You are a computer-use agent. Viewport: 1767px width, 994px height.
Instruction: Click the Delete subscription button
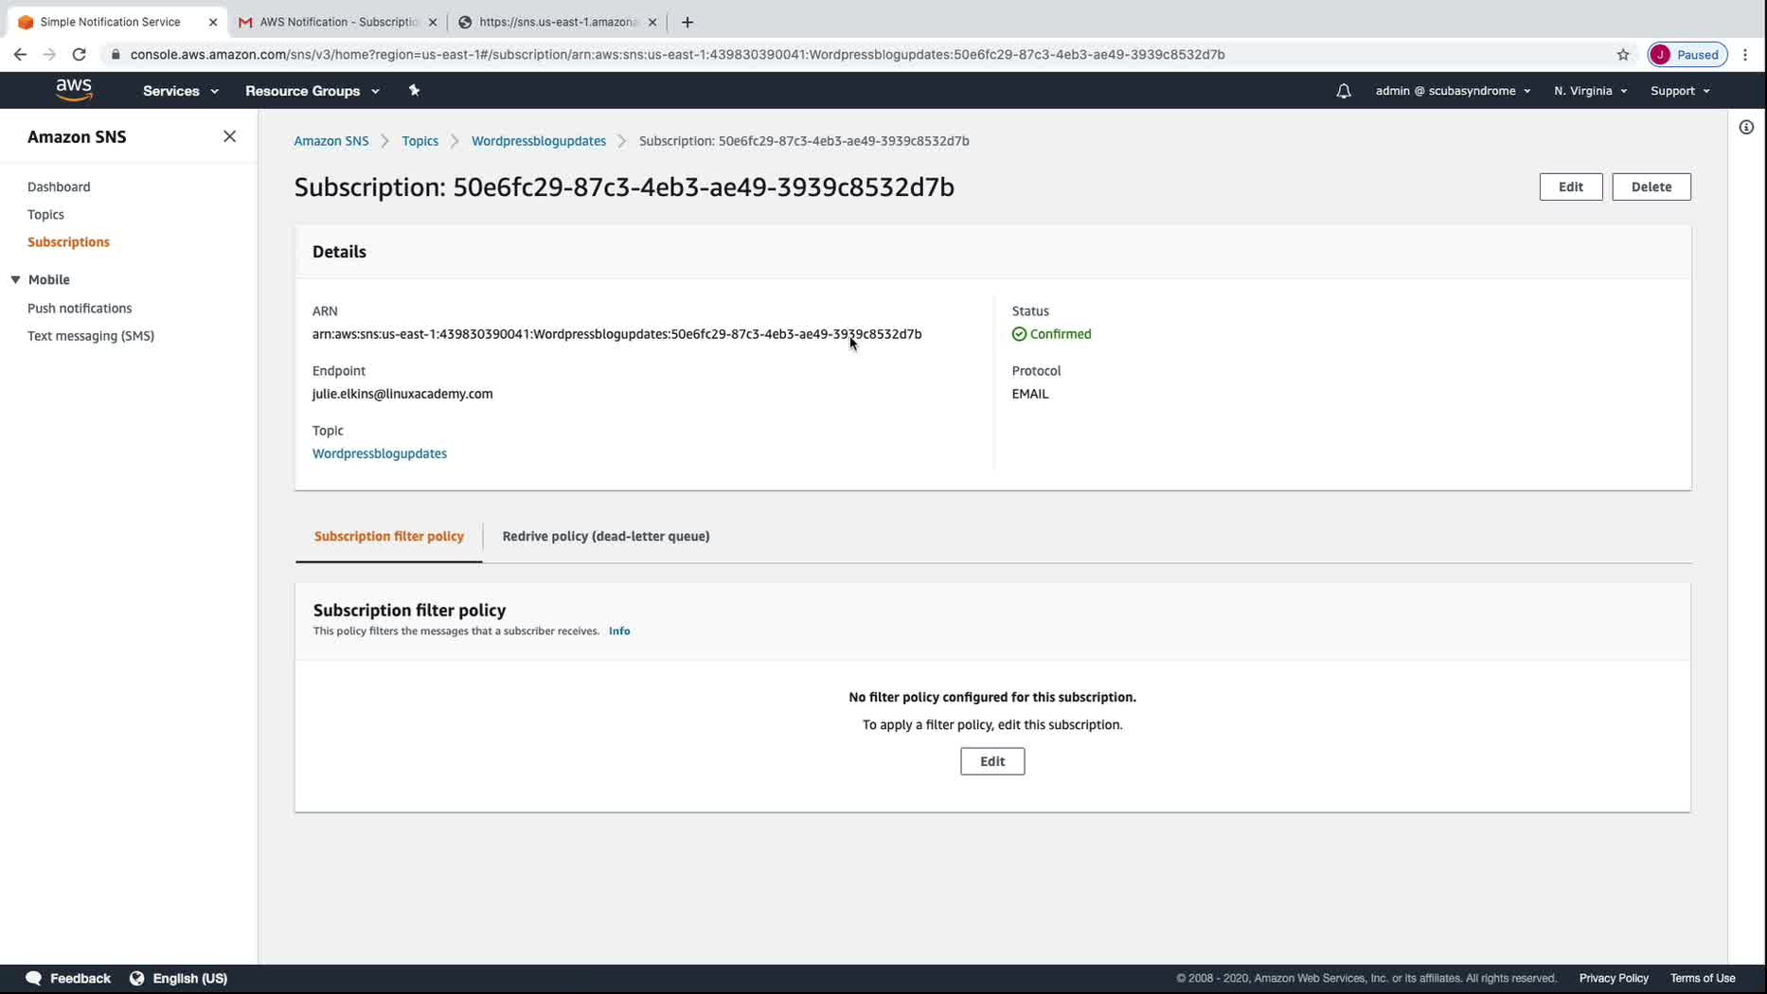pyautogui.click(x=1651, y=186)
